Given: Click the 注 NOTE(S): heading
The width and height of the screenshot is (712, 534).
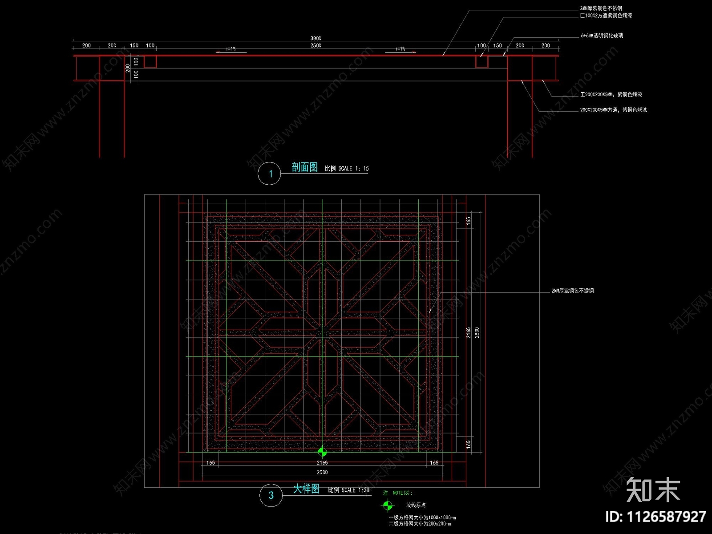Looking at the screenshot, I should point(398,493).
